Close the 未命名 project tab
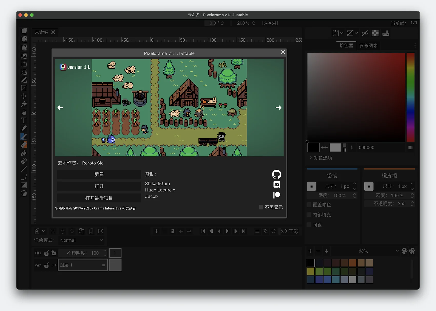436x311 pixels. tap(53, 32)
